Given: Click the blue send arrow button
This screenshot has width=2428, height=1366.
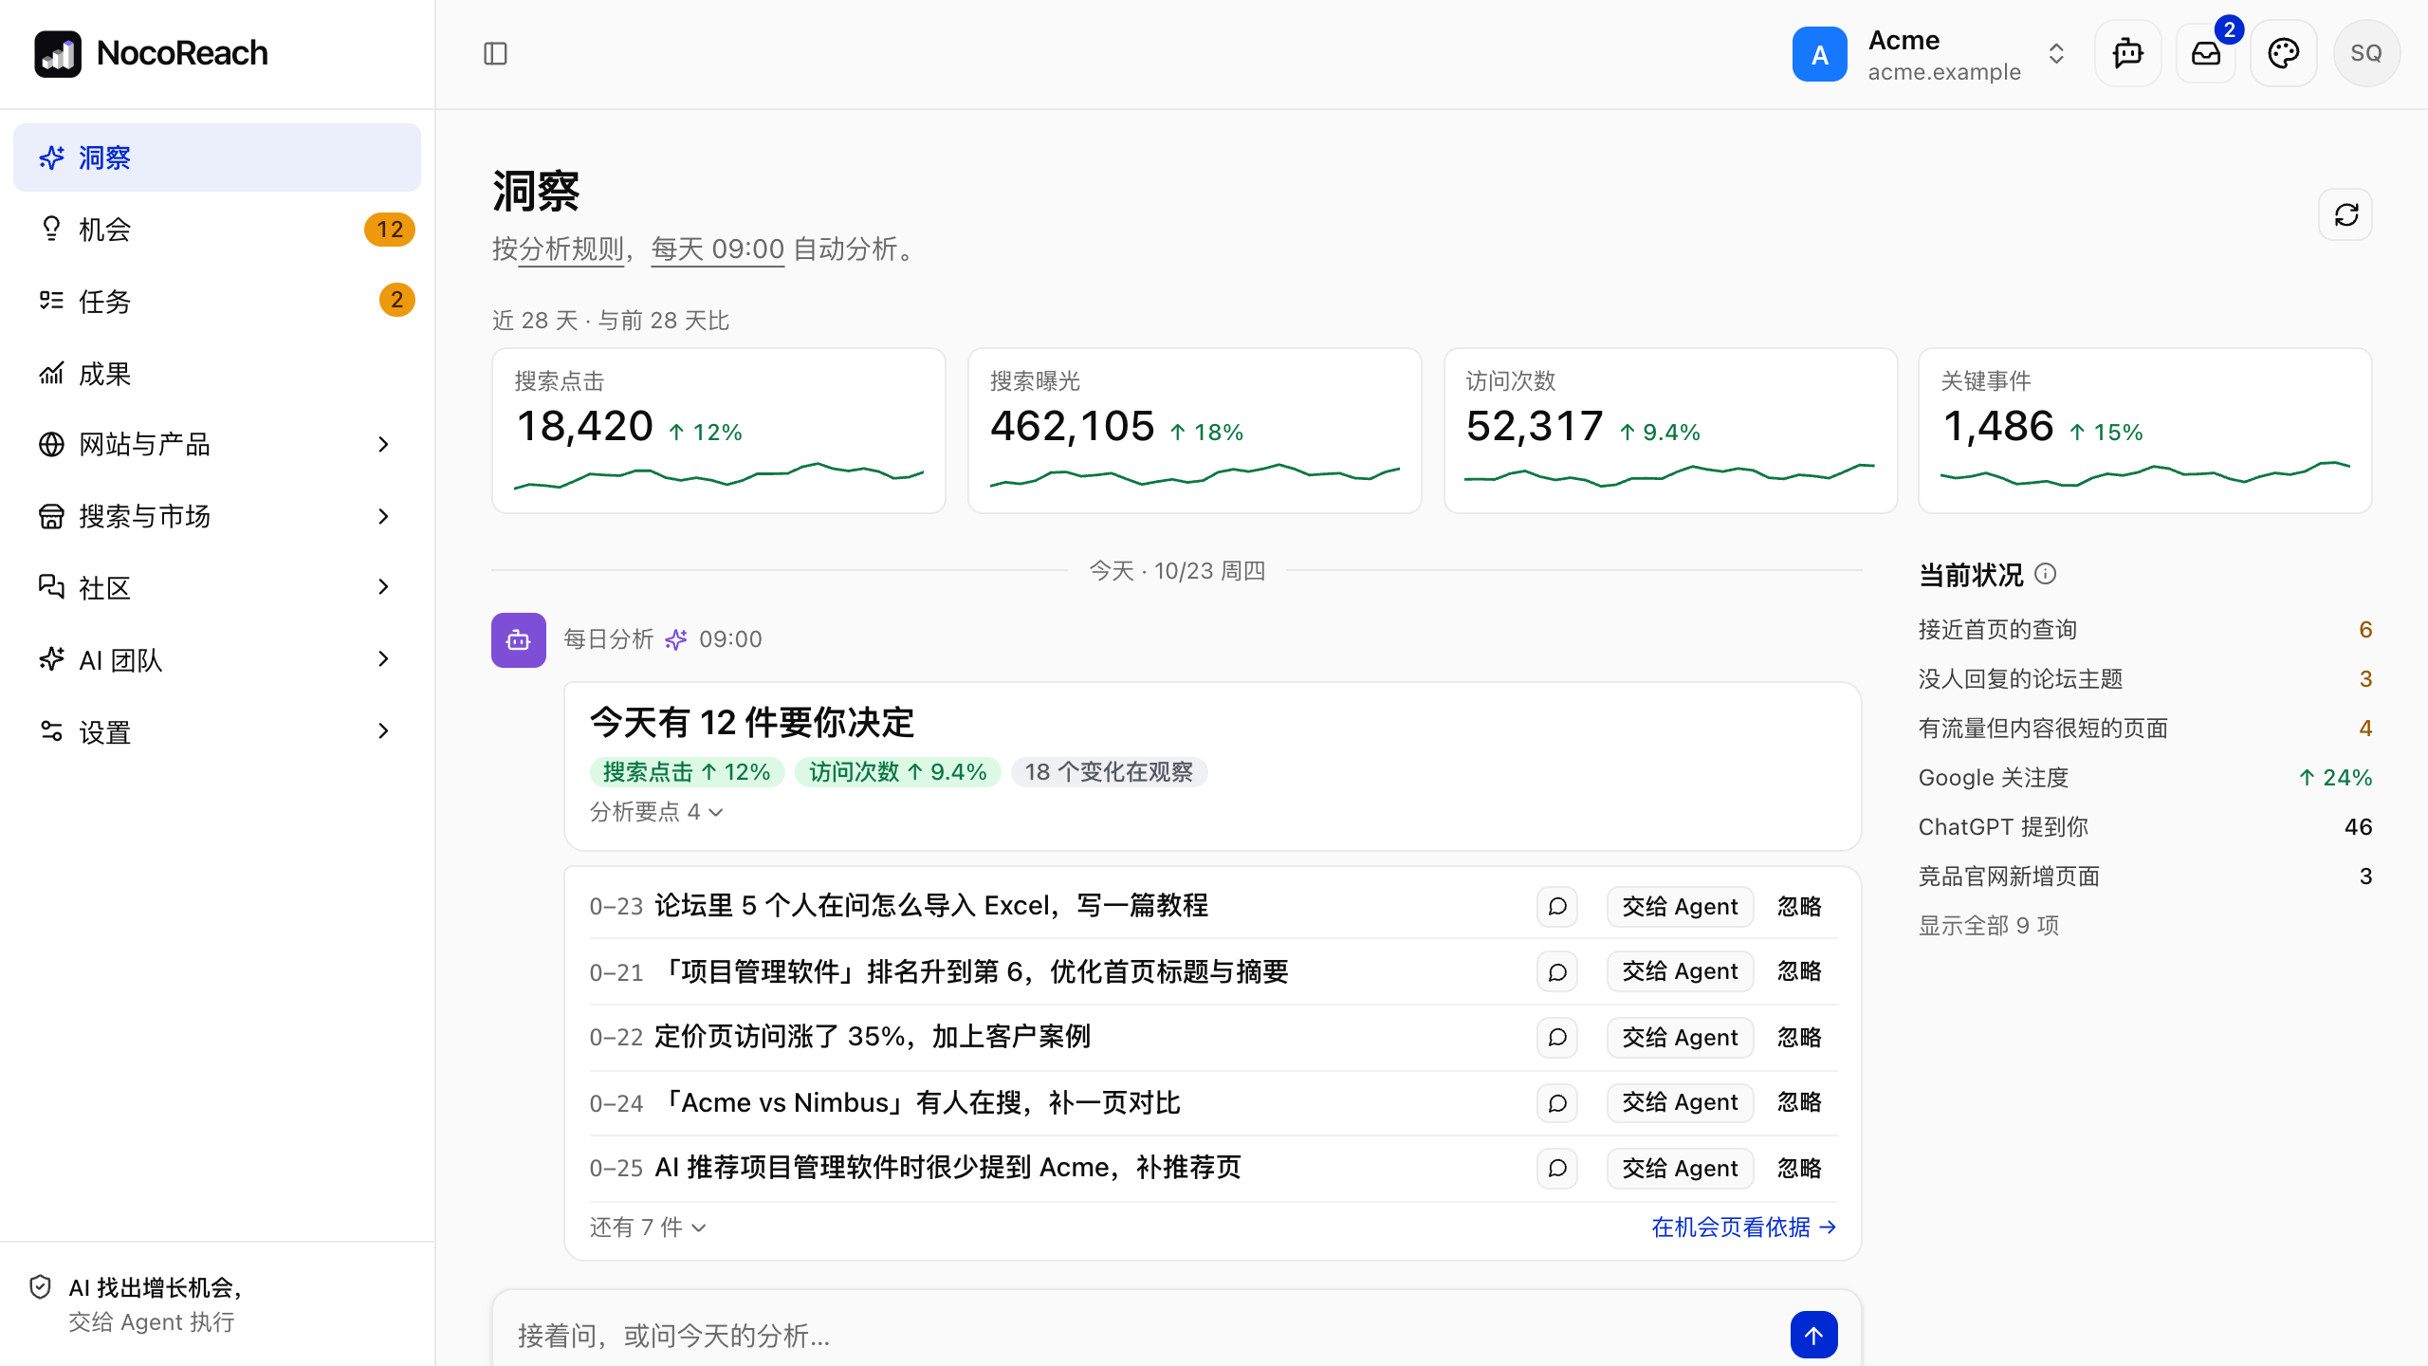Looking at the screenshot, I should (x=1813, y=1336).
